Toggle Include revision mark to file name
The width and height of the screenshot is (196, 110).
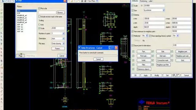(x=39, y=16)
